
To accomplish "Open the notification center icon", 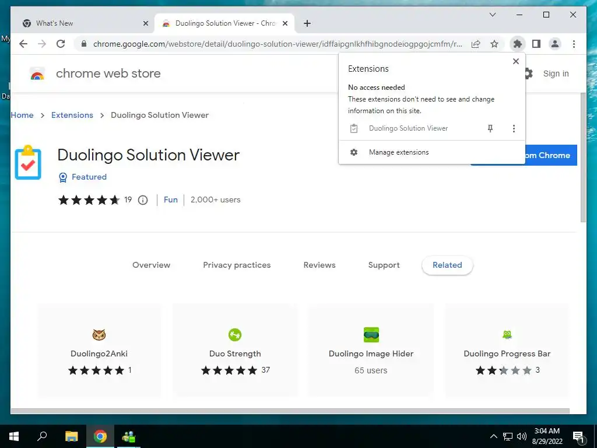I will [578, 437].
